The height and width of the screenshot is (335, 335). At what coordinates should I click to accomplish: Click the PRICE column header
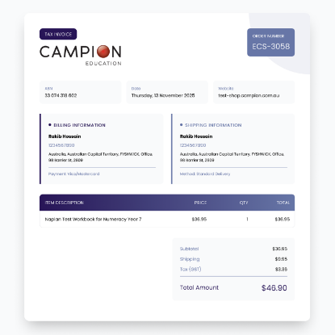click(200, 203)
